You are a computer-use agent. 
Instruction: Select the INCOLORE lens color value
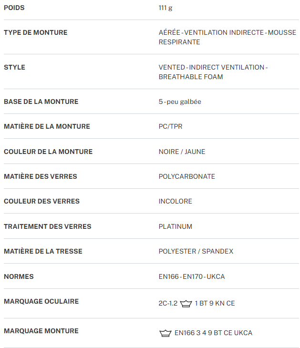click(175, 201)
